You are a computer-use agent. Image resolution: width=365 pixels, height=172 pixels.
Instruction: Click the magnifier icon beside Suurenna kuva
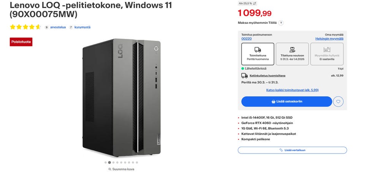(x=110, y=169)
